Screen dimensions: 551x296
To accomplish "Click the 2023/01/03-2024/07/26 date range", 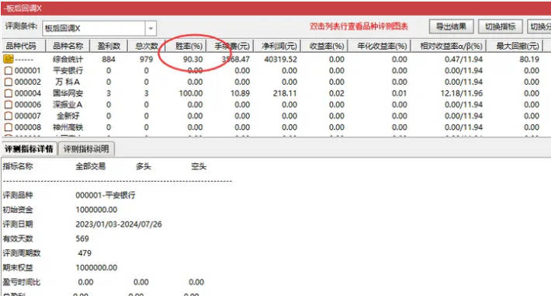I will coord(119,225).
